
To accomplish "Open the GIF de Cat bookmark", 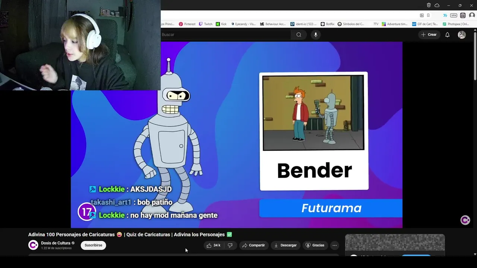I will 425,24.
